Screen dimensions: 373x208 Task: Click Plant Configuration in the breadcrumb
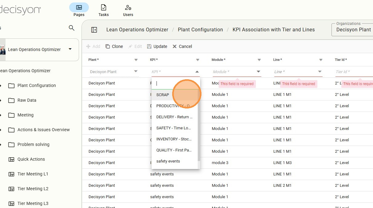pos(200,30)
